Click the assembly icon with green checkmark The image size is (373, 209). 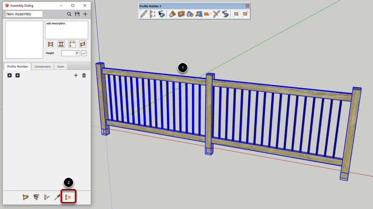coord(47,197)
